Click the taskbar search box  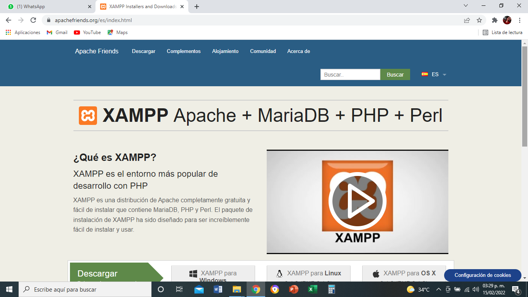pyautogui.click(x=85, y=289)
